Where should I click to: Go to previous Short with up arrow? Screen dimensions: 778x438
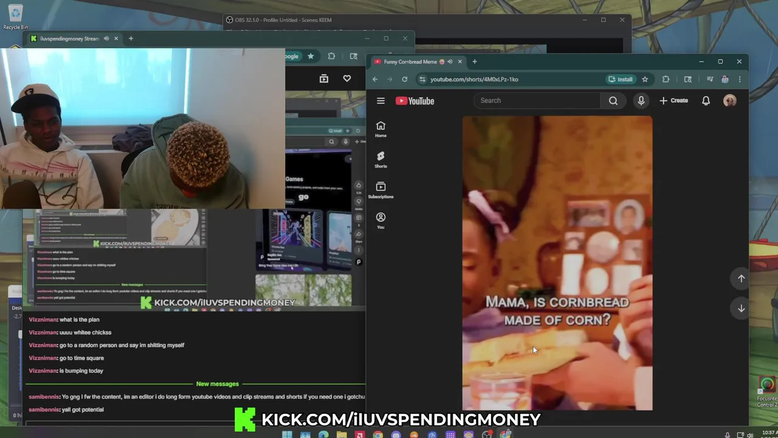[x=741, y=278]
